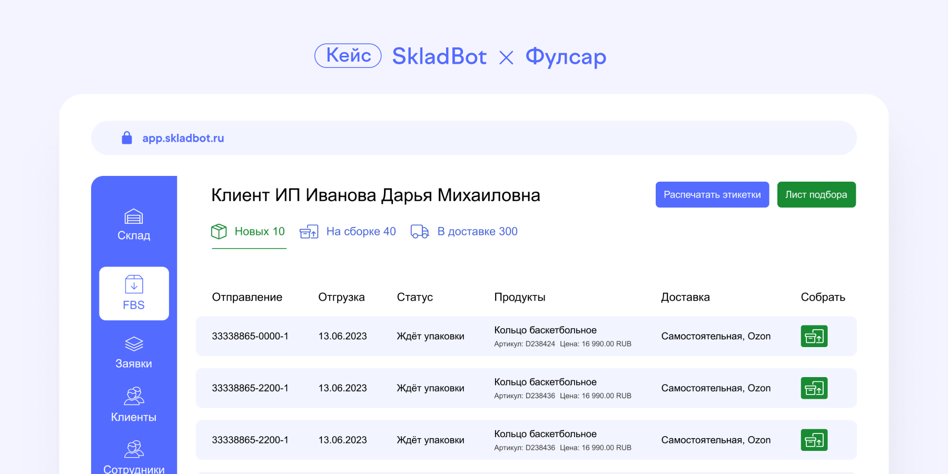This screenshot has height=474, width=948.
Task: Select the FBS sidebar item
Action: 134,293
